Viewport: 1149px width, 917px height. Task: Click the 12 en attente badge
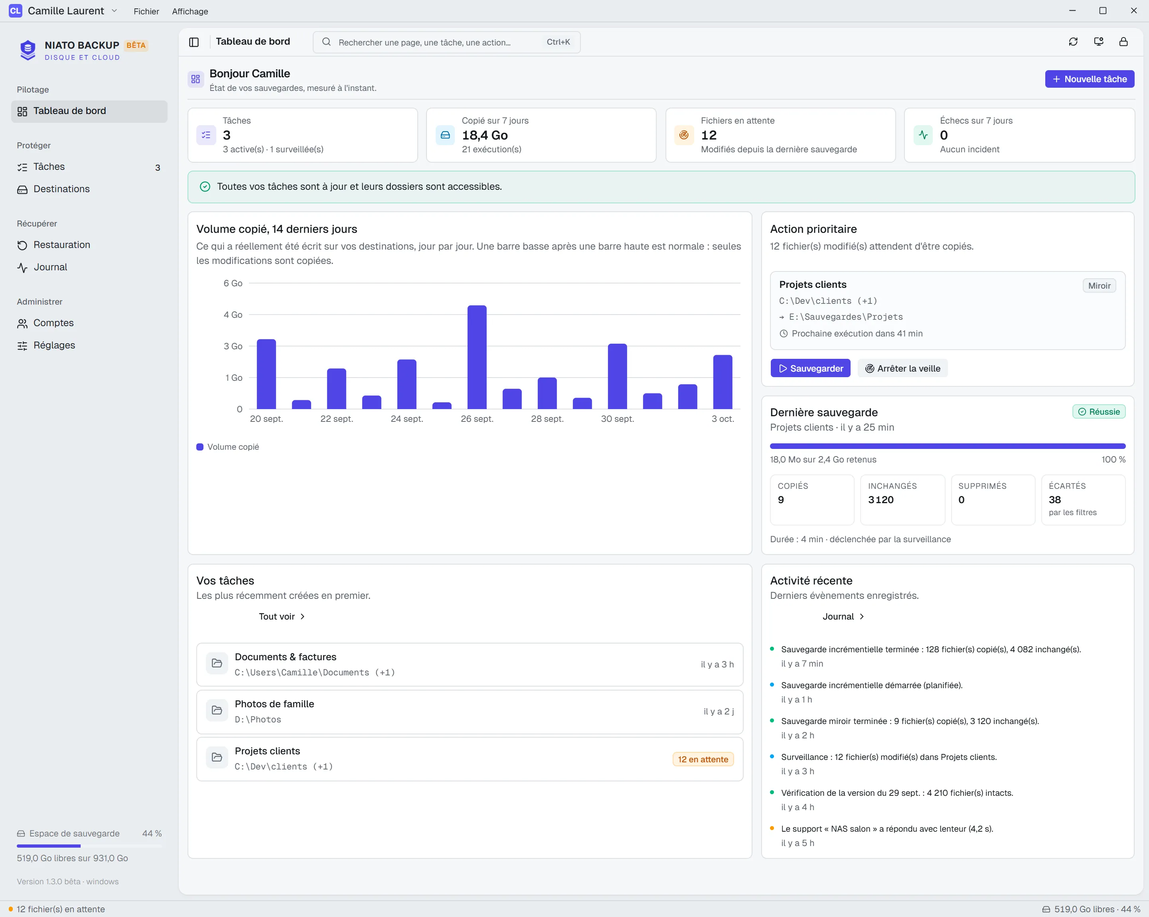703,760
